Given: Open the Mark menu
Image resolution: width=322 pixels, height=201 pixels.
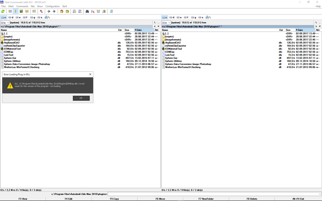Looking at the screenshot, I should (11, 6).
